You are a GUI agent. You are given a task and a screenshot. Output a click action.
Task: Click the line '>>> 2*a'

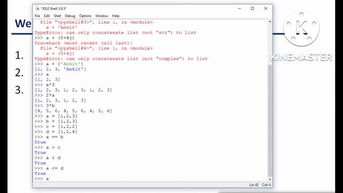click(x=44, y=95)
